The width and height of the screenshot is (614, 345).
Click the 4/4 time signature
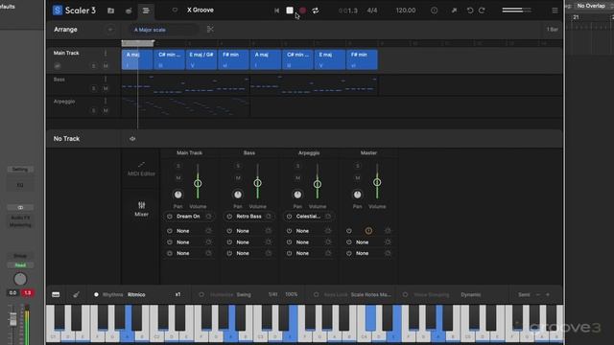coord(372,11)
